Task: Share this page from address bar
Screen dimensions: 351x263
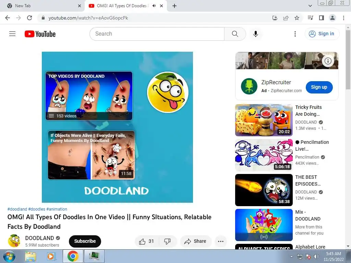Action: (286, 18)
